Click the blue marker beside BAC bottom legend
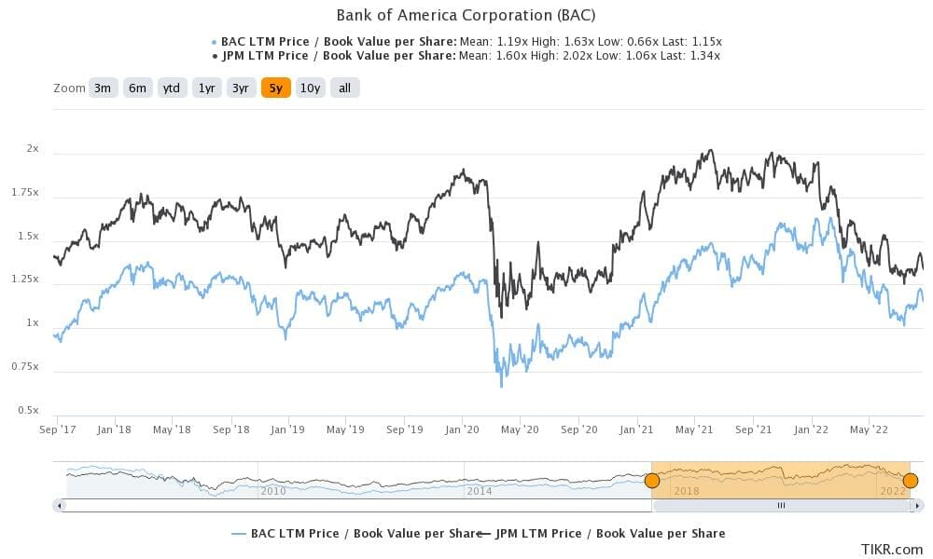This screenshot has width=933, height=559. tap(239, 533)
